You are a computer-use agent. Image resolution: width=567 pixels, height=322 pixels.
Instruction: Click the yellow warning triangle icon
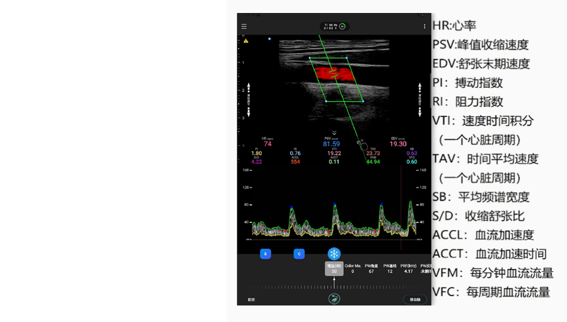click(246, 41)
